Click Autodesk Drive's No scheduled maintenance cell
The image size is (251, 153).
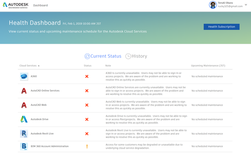tap(207, 119)
